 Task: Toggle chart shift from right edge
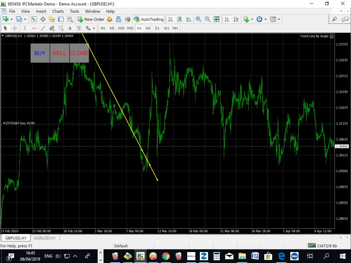click(237, 19)
